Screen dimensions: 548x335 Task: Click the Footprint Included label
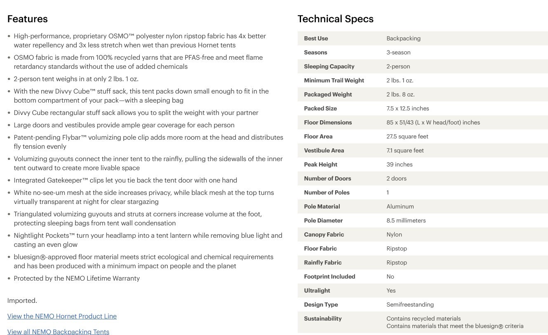329,276
